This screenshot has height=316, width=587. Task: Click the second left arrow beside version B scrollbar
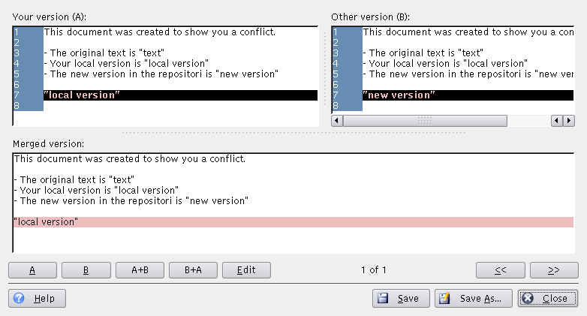coord(557,121)
